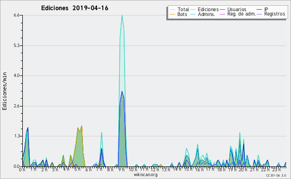This screenshot has height=179, width=291.
Task: Click the '0 h' x-axis label
Action: pos(22,169)
